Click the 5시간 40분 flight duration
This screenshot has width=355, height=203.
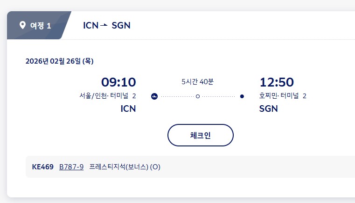197,82
